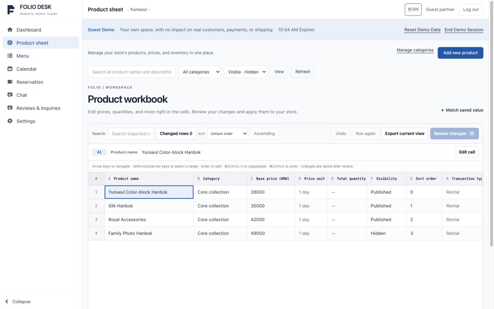Viewport: 494px width, 309px height.
Task: Select Rental cell in Family Photo Hanbok row
Action: point(462,233)
